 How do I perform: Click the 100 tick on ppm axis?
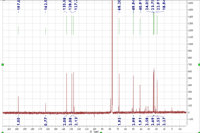[94, 129]
